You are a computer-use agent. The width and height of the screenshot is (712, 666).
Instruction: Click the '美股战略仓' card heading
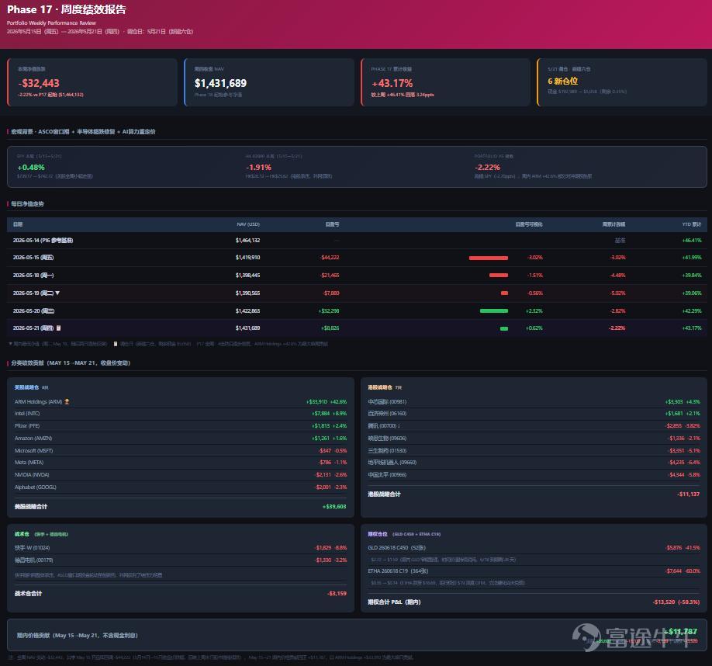(x=26, y=387)
